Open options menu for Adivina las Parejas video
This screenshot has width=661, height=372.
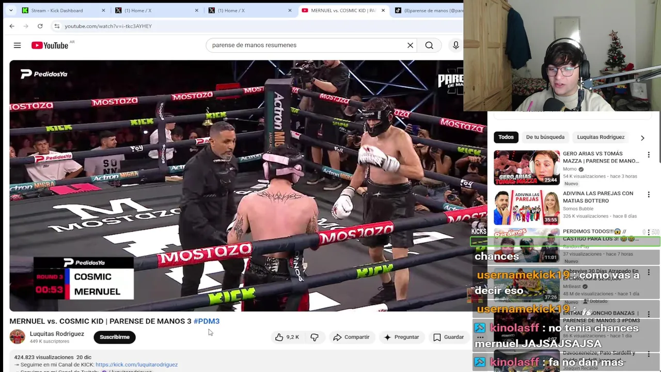[649, 194]
